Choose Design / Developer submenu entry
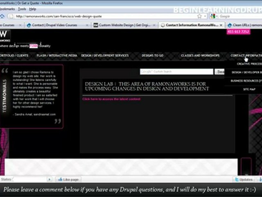The height and width of the screenshot is (197, 262). (246, 72)
